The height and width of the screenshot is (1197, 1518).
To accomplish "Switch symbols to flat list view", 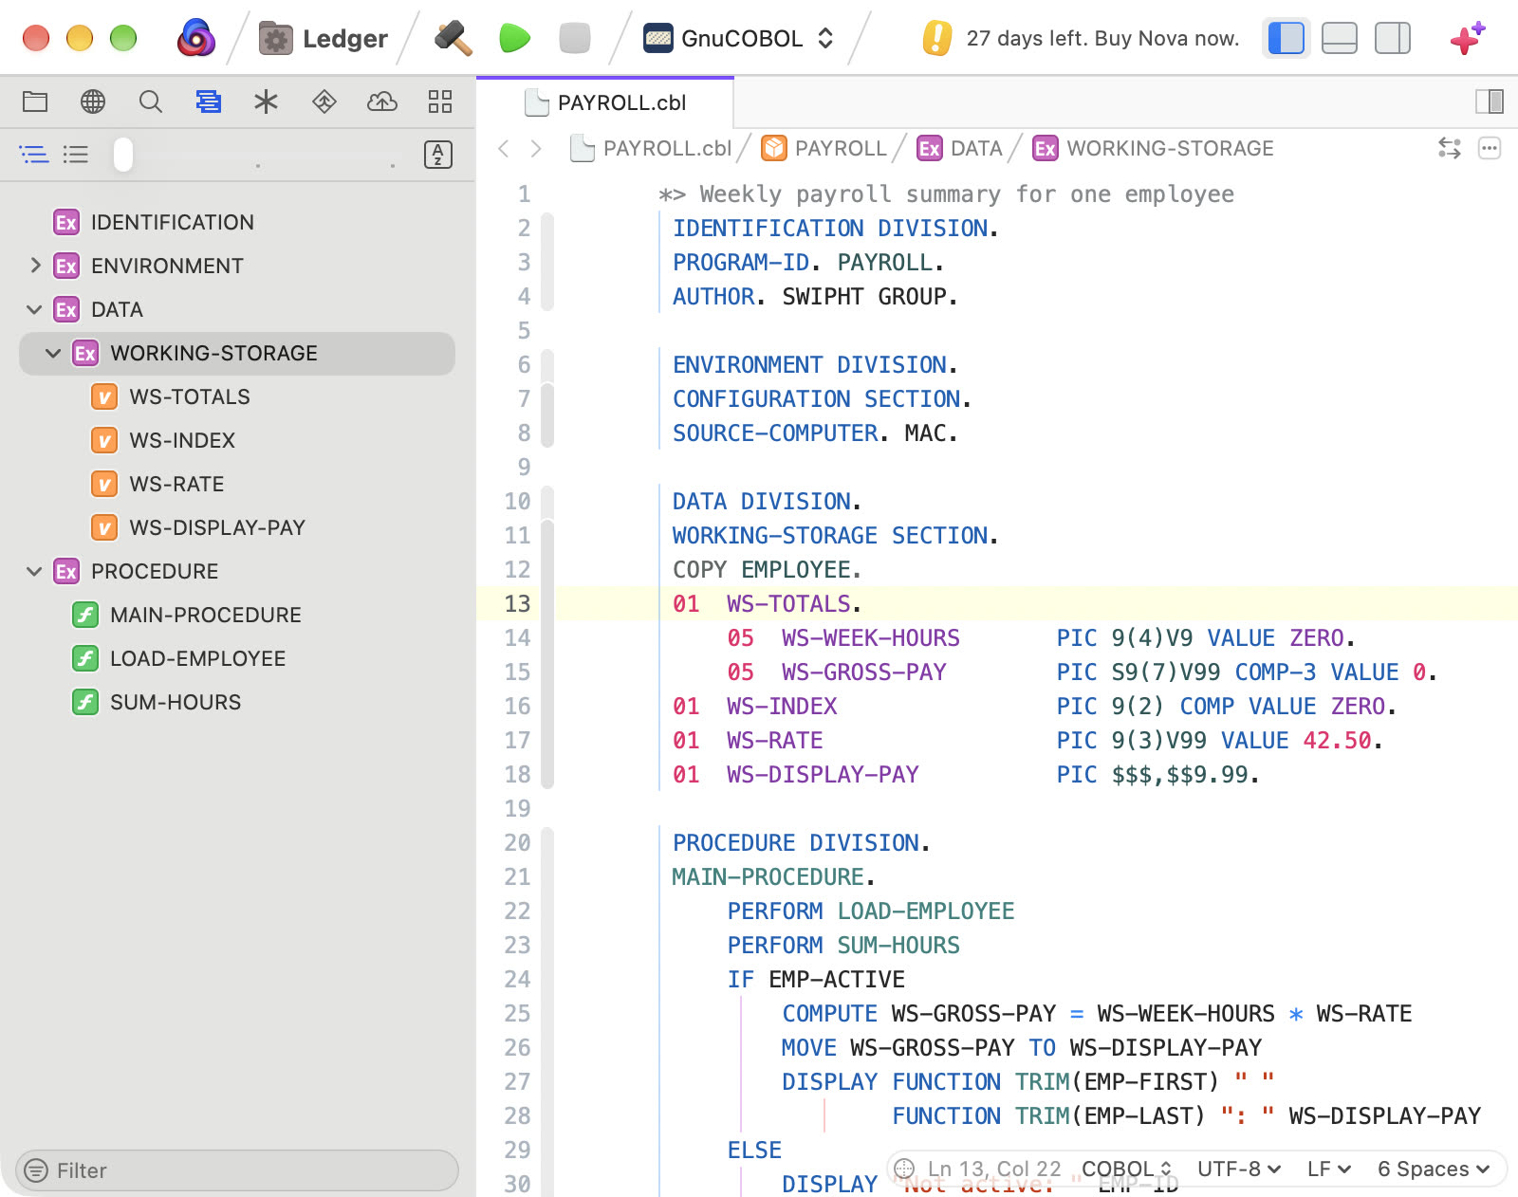I will coord(76,155).
